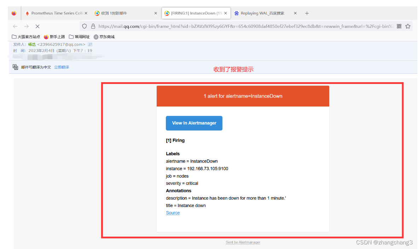
Task: Switch to the 收到 1封新邮件 tab
Action: click(x=115, y=13)
